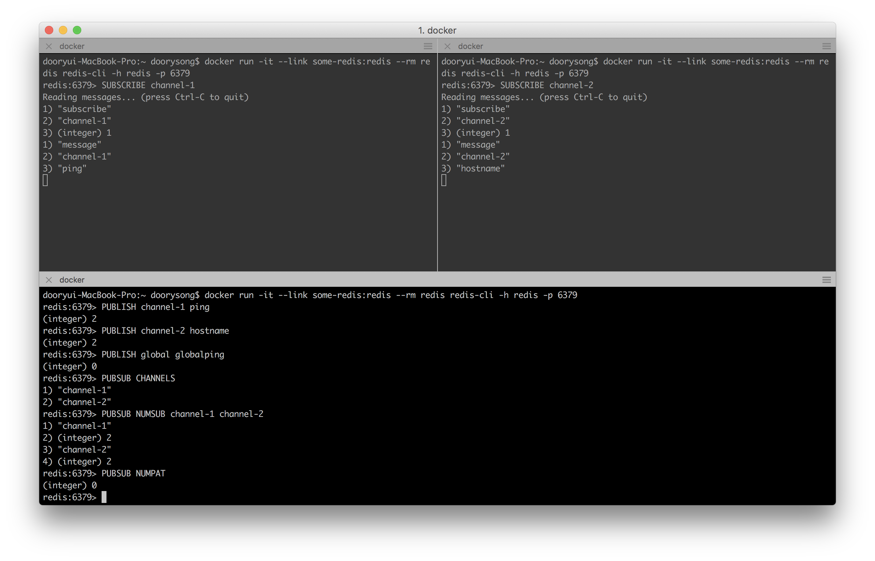Click the 'PUBSUB NUMPAT' command text
This screenshot has height=561, width=875.
click(133, 474)
